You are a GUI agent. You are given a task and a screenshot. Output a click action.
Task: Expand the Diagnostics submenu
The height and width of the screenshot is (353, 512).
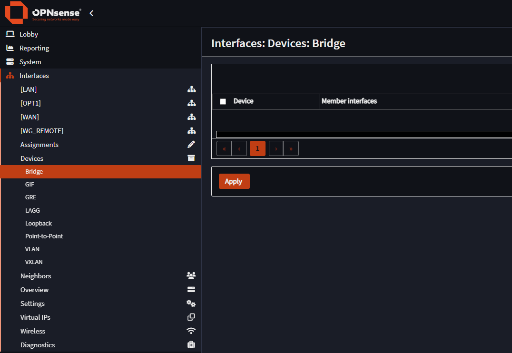click(100, 345)
